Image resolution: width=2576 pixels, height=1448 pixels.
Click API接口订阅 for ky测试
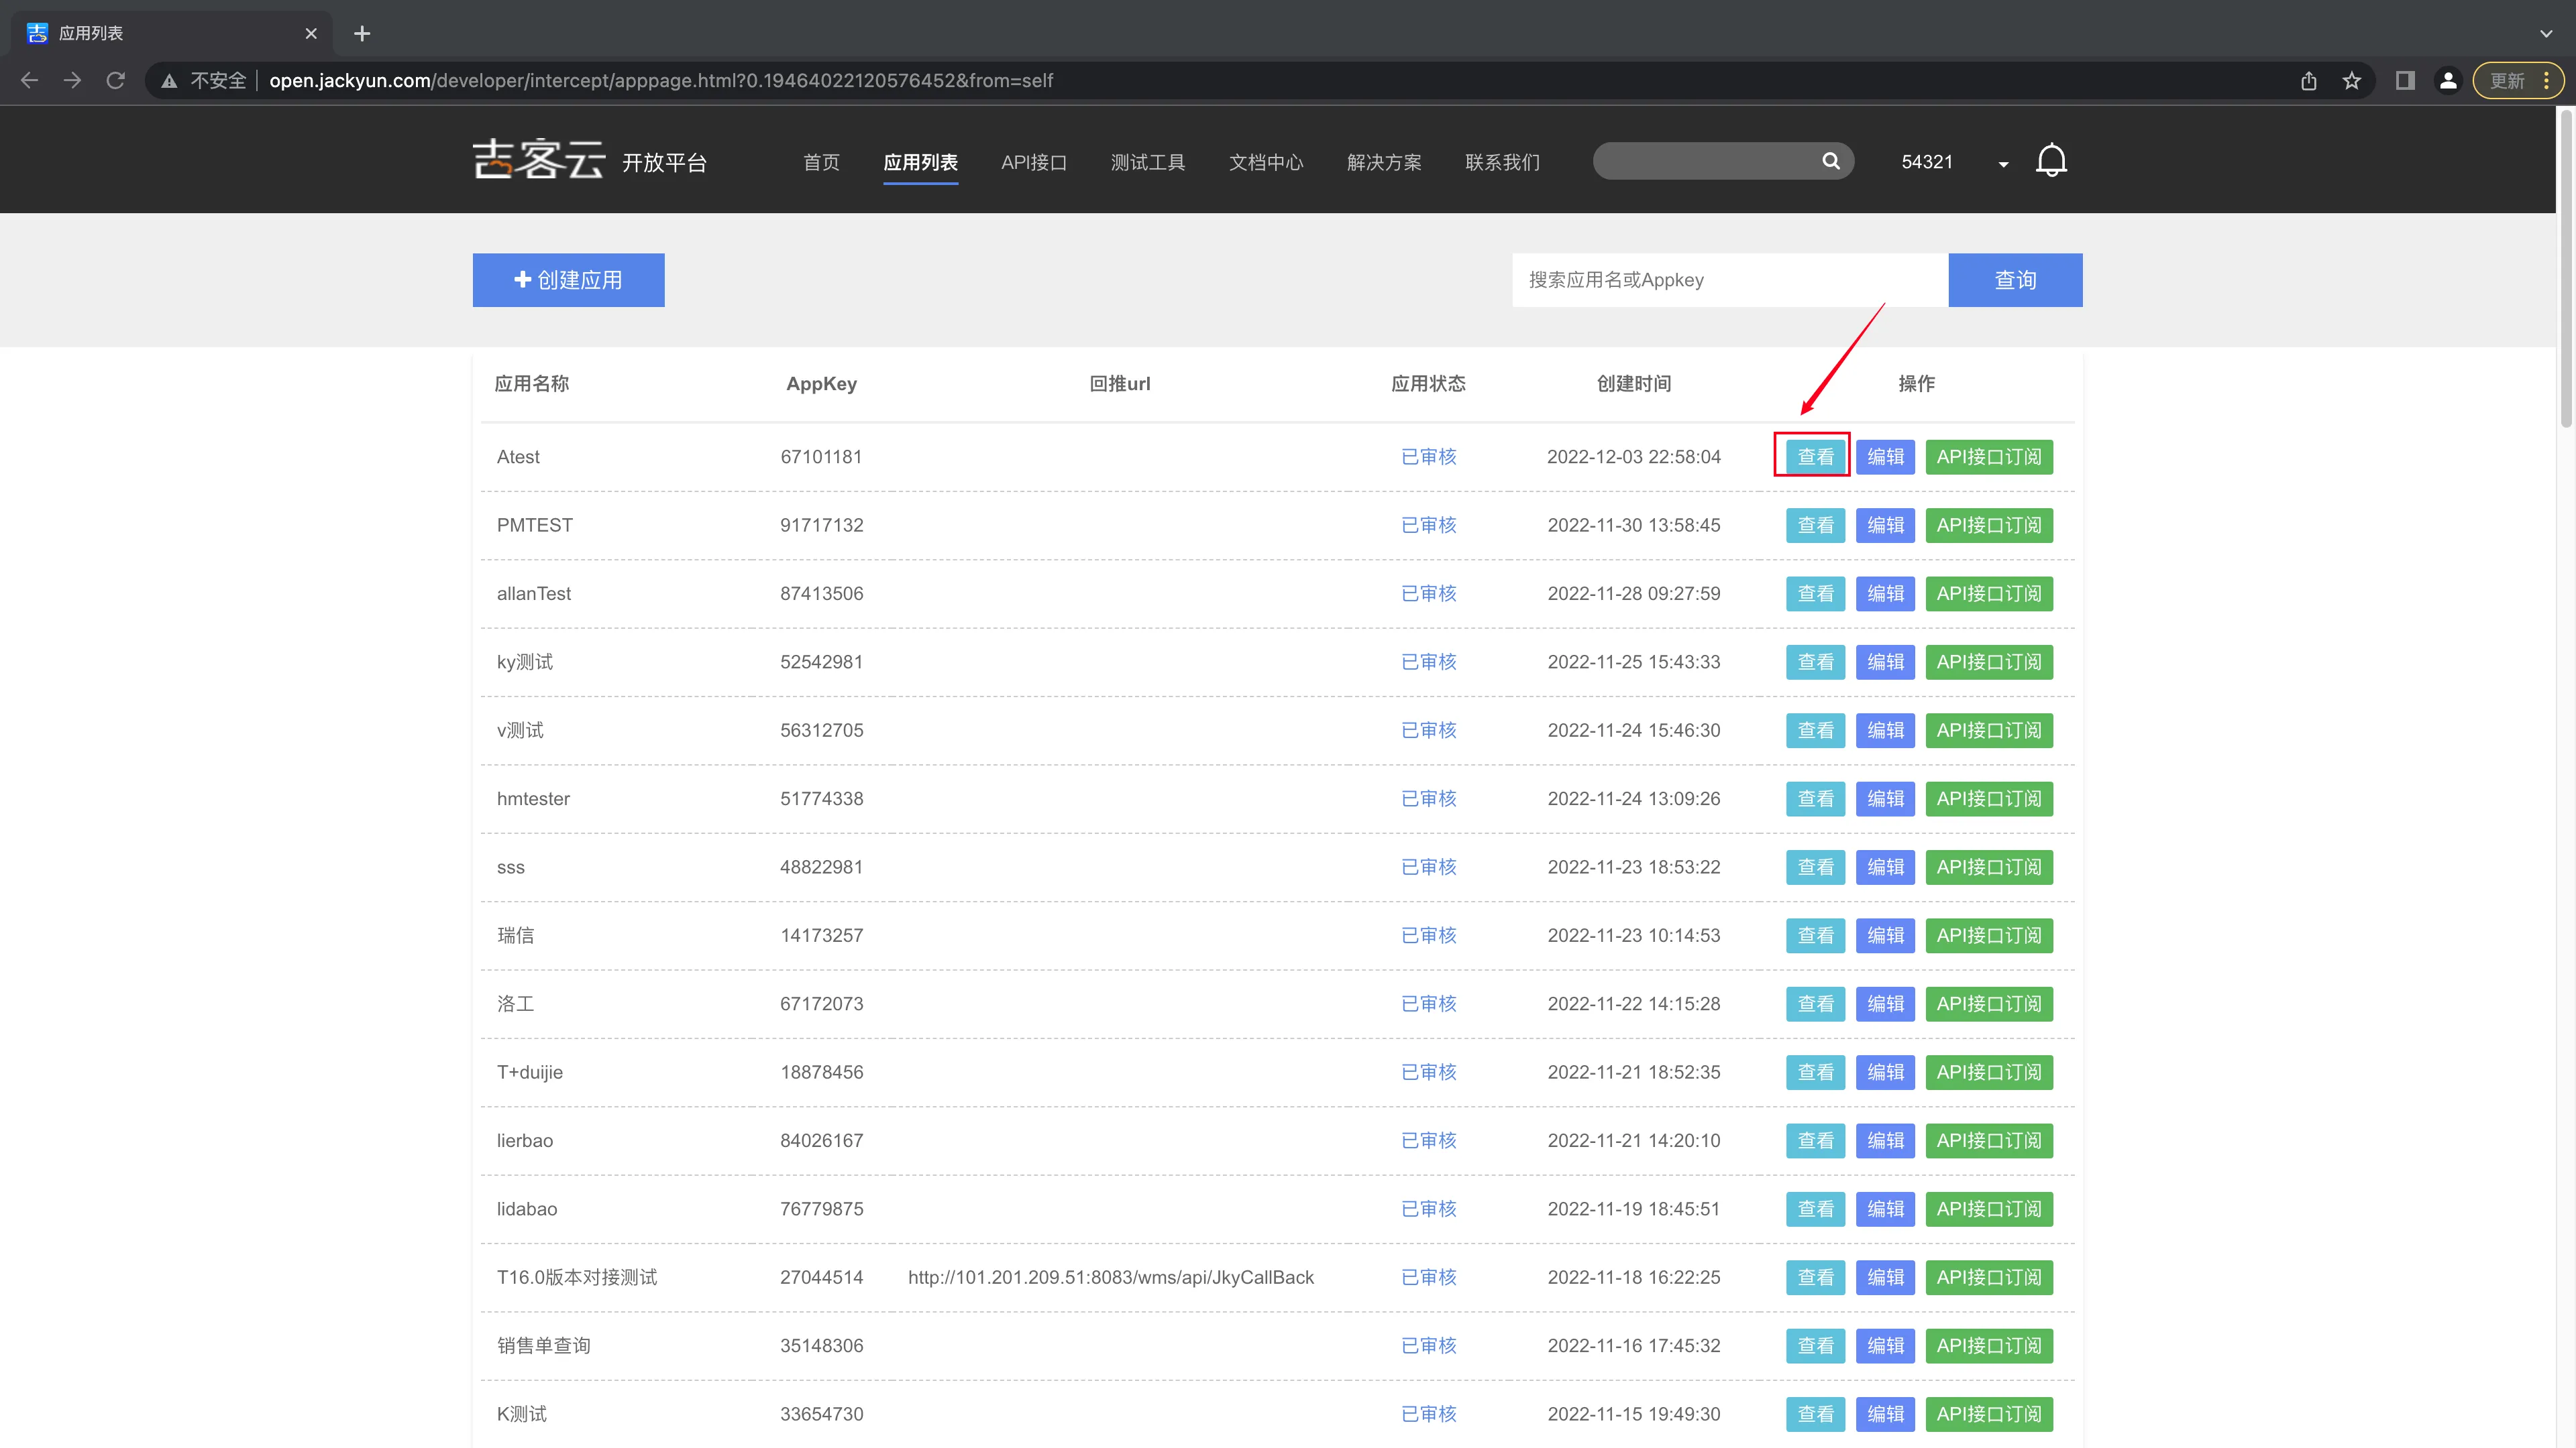click(1989, 662)
